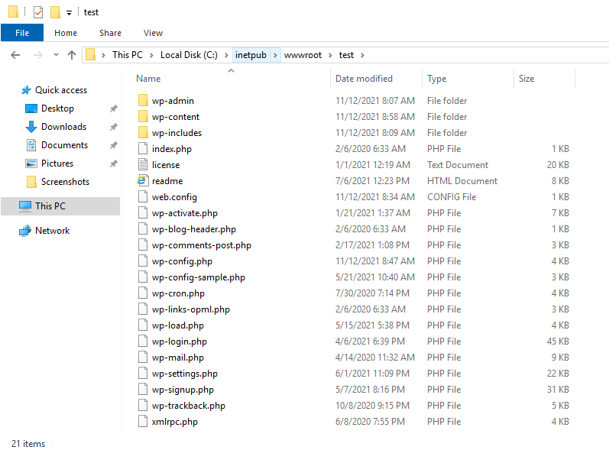Select the wp-admin folder icon
Screen dimensions: 609x450
tap(143, 101)
